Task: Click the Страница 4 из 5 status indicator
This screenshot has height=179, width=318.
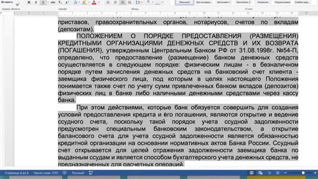Action: [16, 173]
